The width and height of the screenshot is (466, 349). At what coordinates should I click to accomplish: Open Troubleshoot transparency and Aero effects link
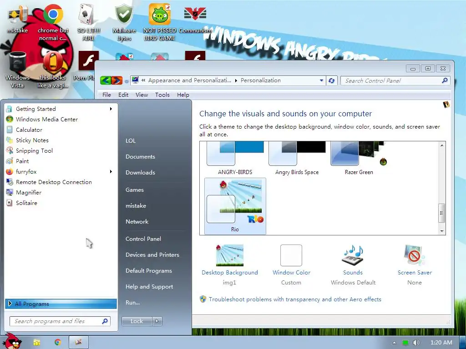tap(295, 299)
